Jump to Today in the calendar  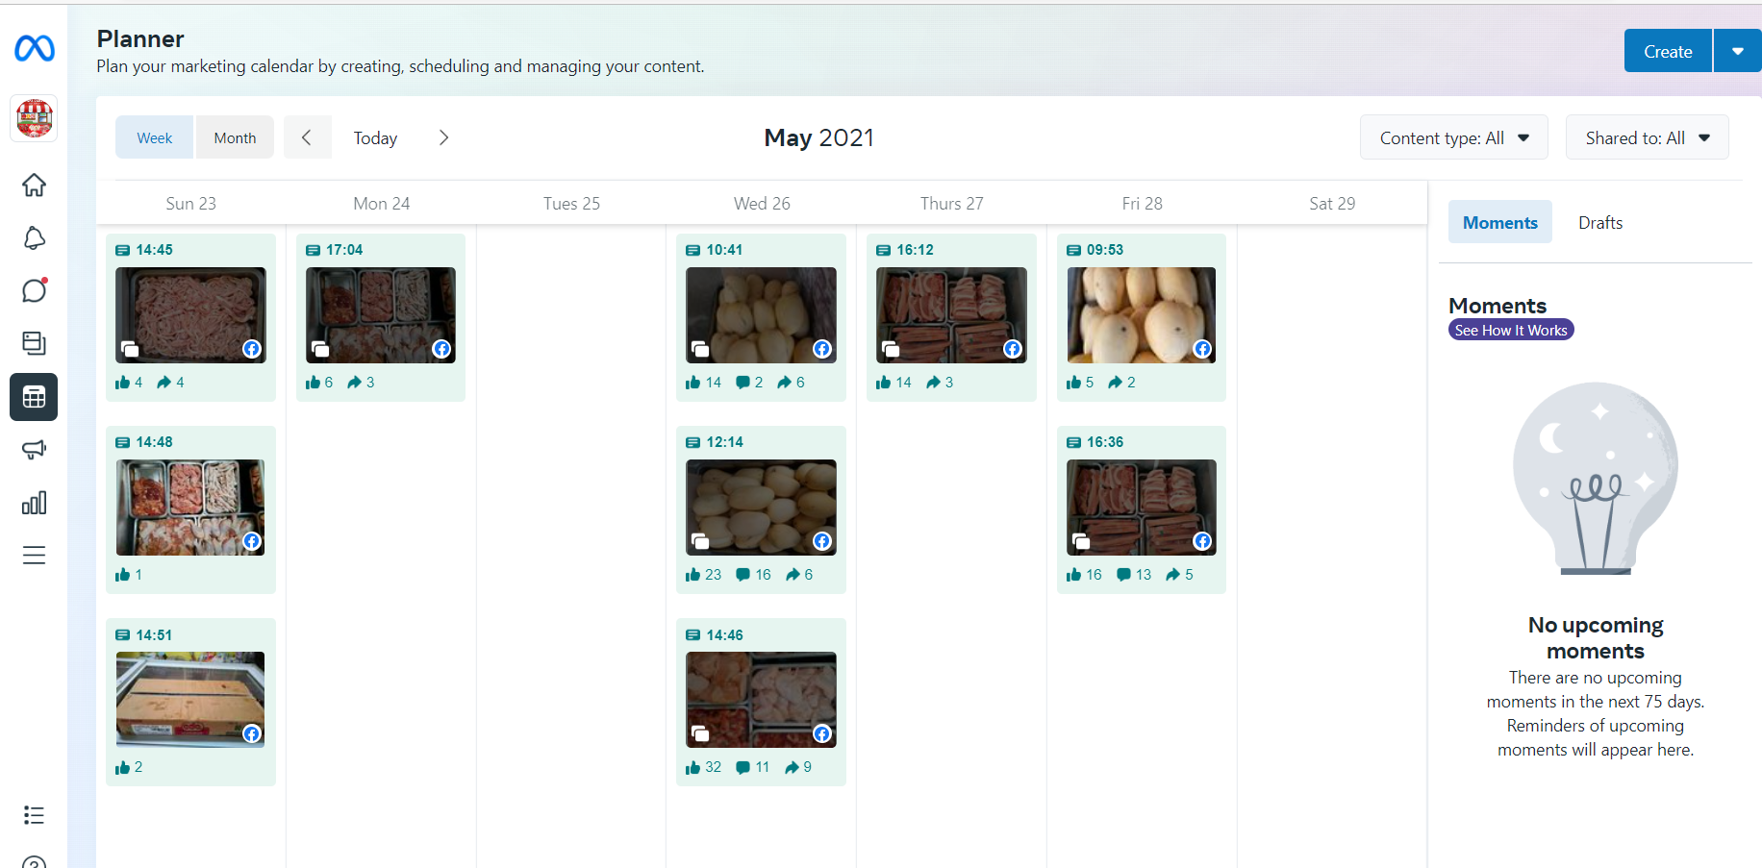[x=375, y=137]
